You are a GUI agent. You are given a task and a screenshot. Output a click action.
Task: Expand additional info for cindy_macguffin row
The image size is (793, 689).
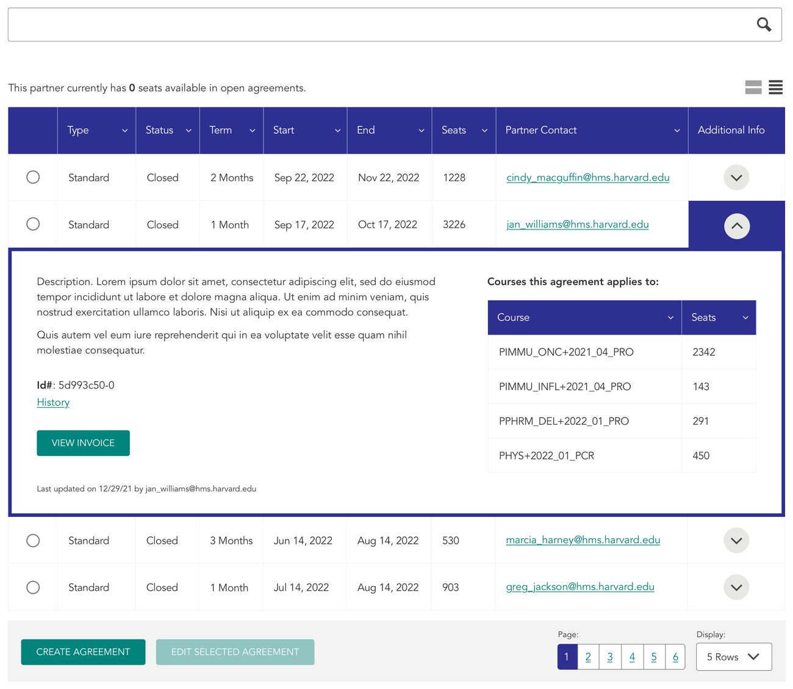[736, 178]
